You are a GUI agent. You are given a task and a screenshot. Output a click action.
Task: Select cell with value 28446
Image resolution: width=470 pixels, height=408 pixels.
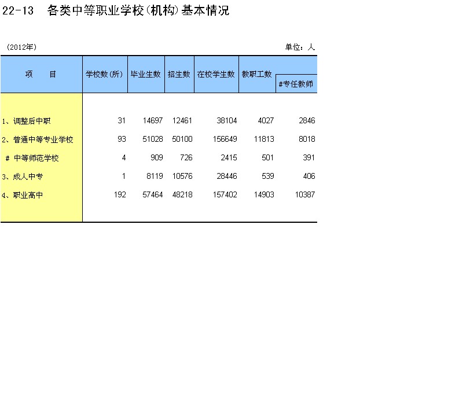point(227,177)
